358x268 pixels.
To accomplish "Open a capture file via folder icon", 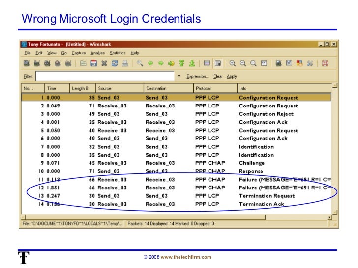I will point(83,63).
